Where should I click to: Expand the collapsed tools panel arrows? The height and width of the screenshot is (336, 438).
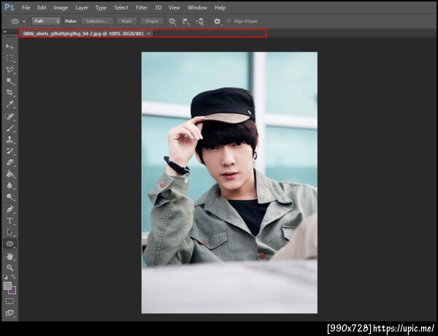5,32
